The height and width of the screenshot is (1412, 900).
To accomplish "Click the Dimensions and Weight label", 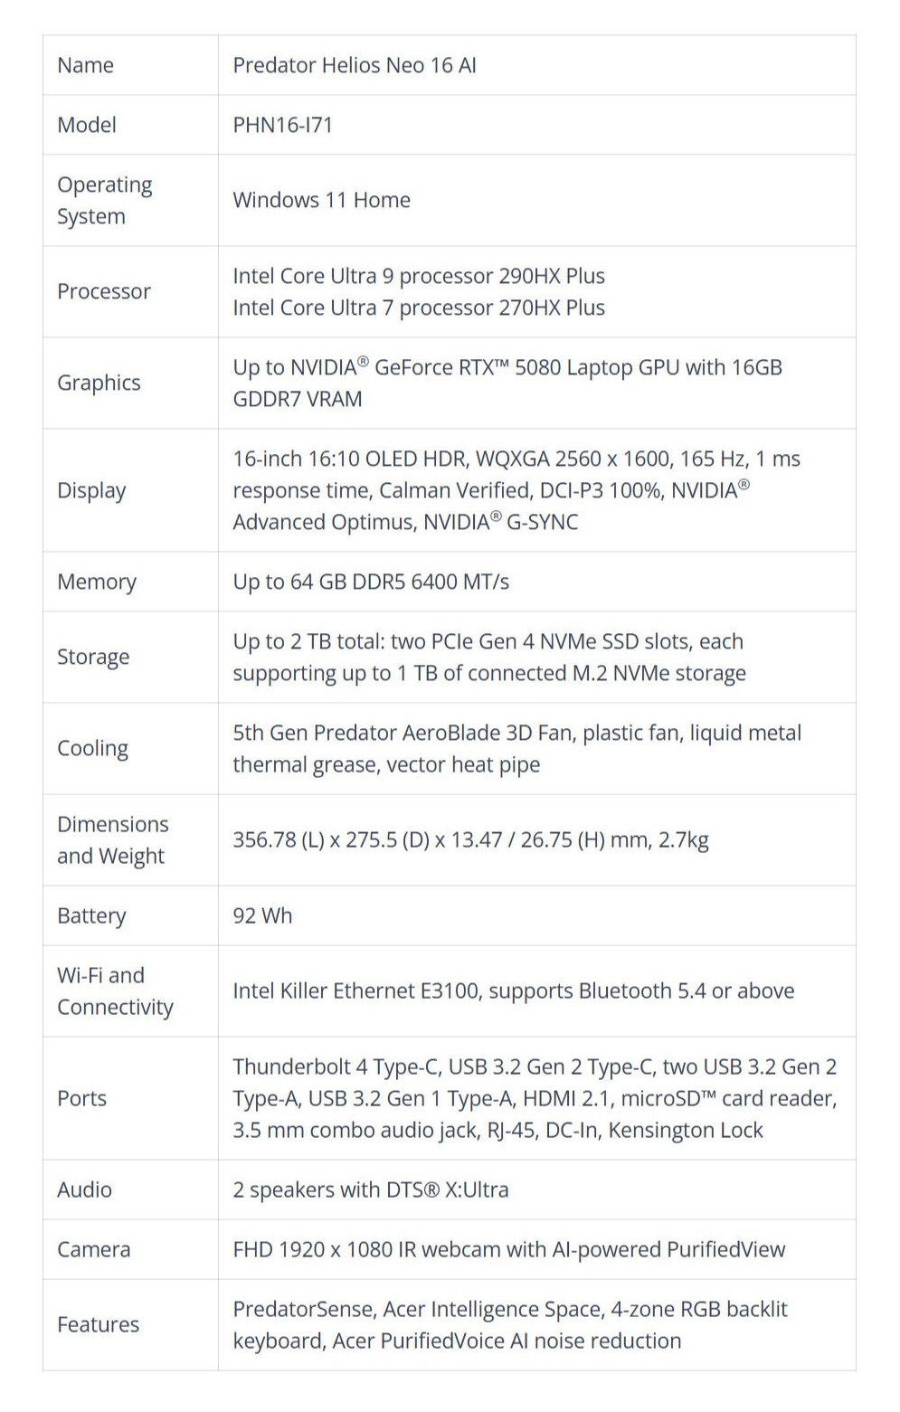I will 112,839.
